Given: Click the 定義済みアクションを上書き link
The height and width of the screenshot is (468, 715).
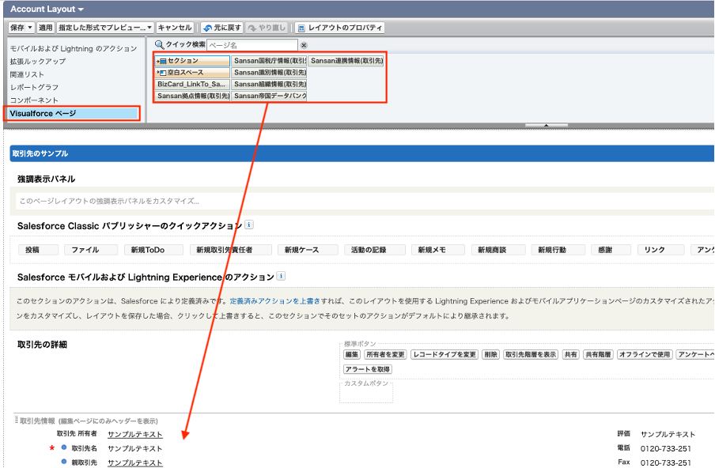Looking at the screenshot, I should tap(275, 301).
